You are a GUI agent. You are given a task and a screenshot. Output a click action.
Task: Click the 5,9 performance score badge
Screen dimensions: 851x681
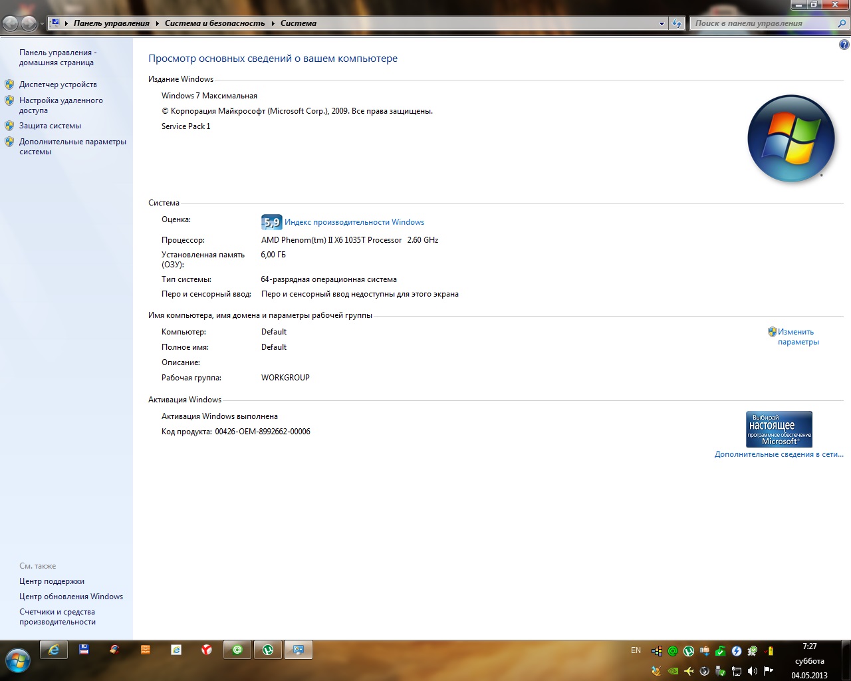pos(271,222)
